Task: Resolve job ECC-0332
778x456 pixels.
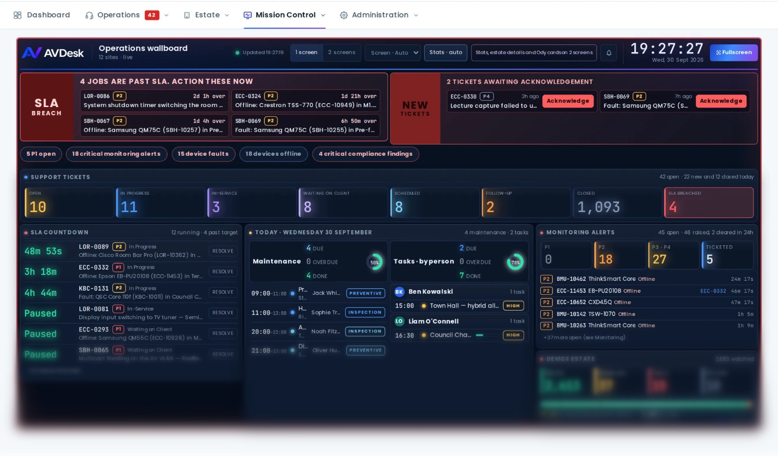Action: pos(223,272)
